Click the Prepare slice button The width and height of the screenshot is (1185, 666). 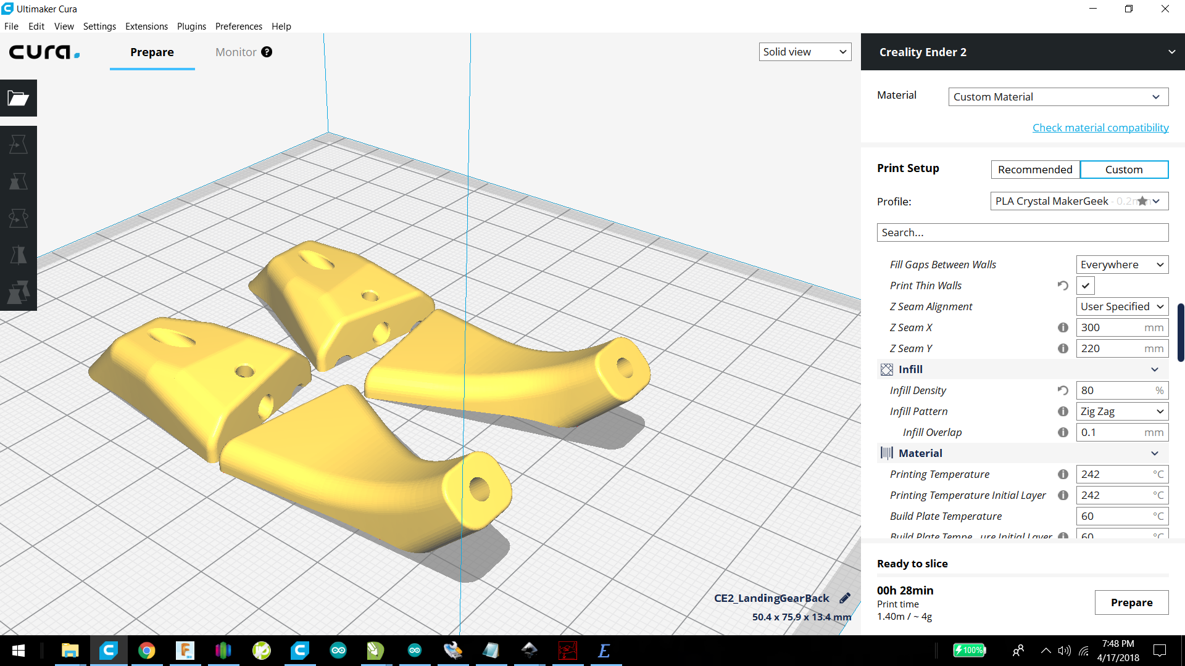tap(1131, 602)
